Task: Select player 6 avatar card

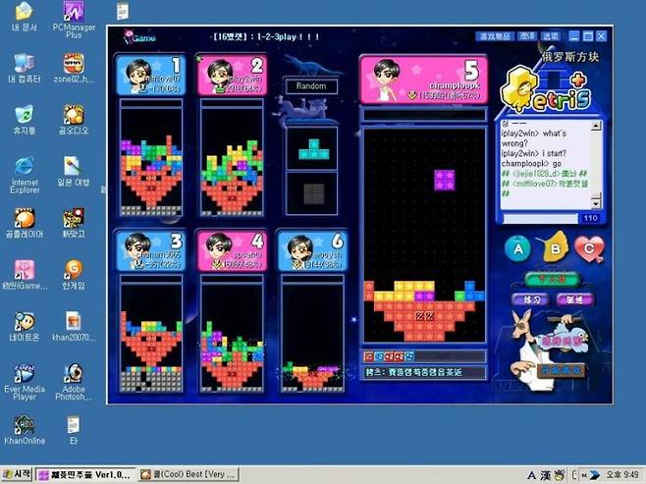Action: tap(312, 251)
